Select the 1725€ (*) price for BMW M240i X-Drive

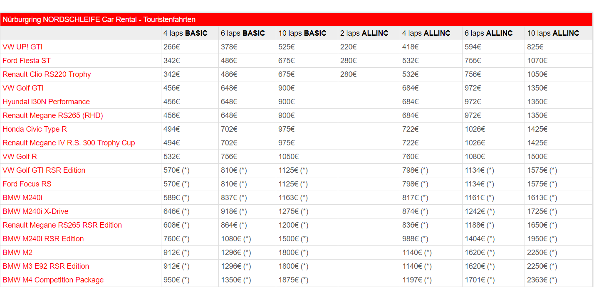(542, 211)
